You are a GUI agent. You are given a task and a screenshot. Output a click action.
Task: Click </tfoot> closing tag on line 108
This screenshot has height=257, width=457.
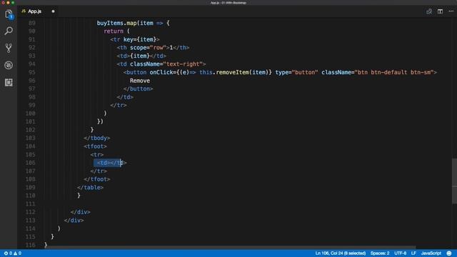pyautogui.click(x=97, y=179)
